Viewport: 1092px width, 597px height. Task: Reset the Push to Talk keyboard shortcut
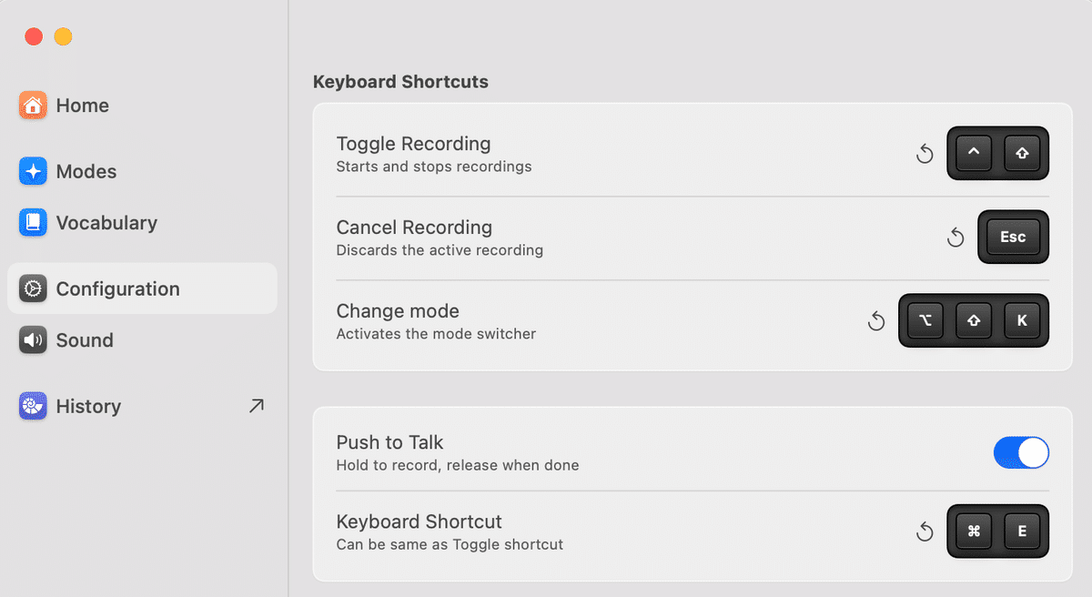point(925,531)
